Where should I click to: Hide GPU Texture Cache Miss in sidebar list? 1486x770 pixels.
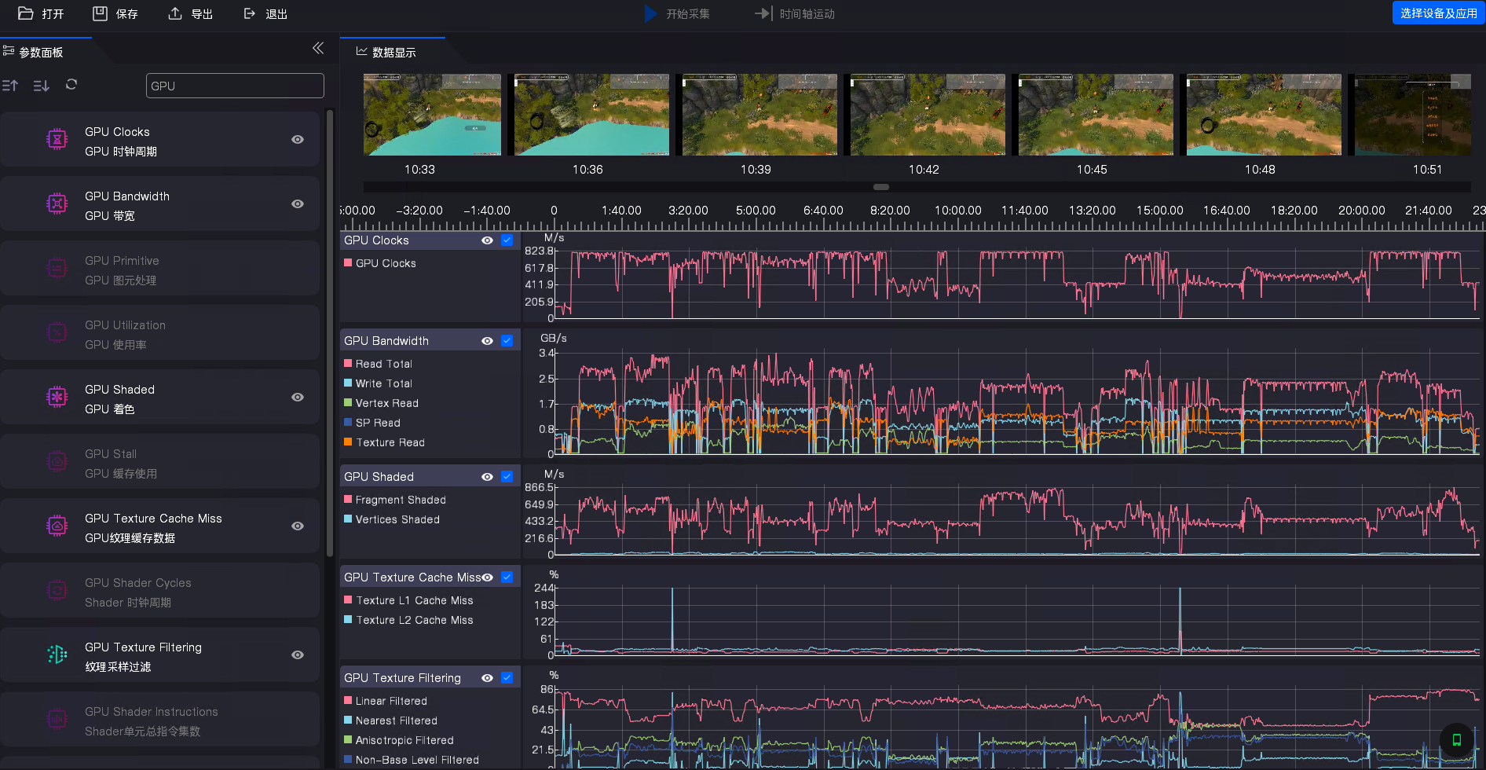tap(298, 526)
